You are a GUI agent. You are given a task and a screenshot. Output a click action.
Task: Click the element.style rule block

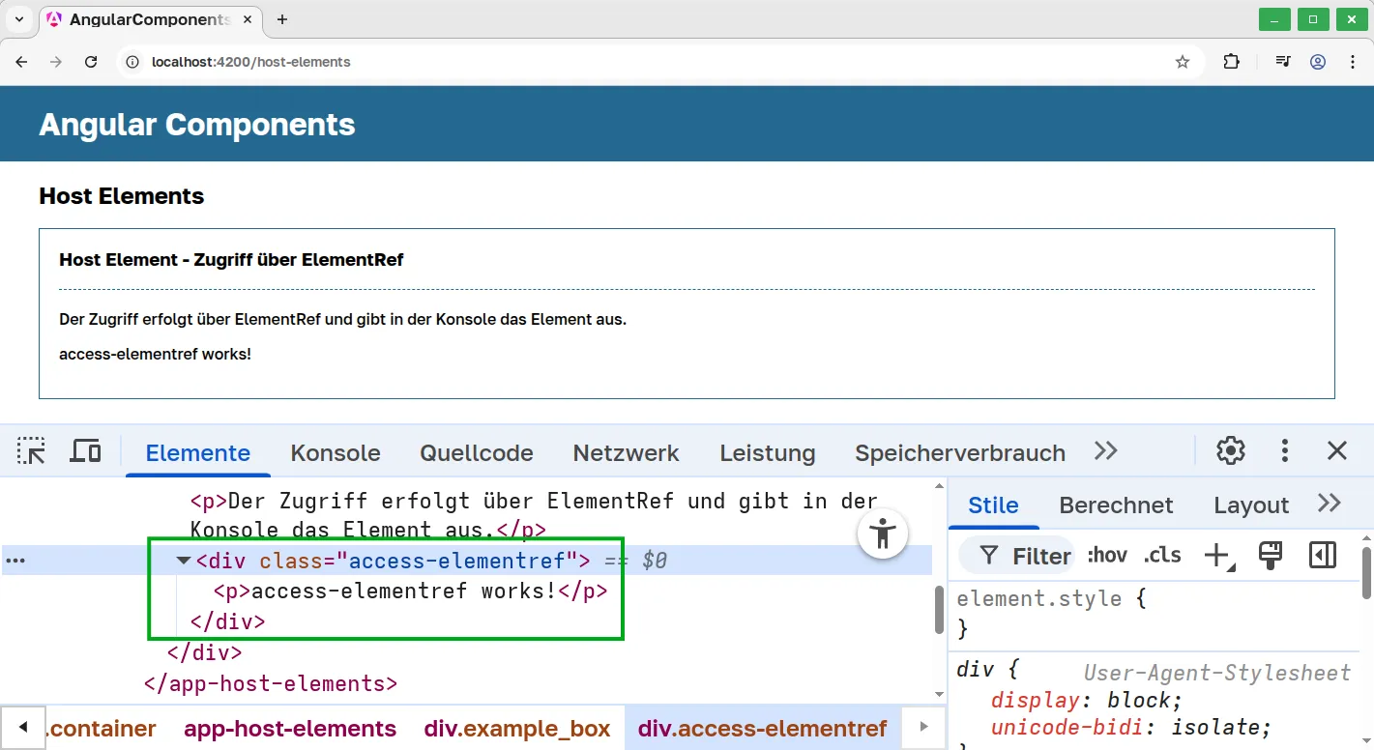(1155, 614)
